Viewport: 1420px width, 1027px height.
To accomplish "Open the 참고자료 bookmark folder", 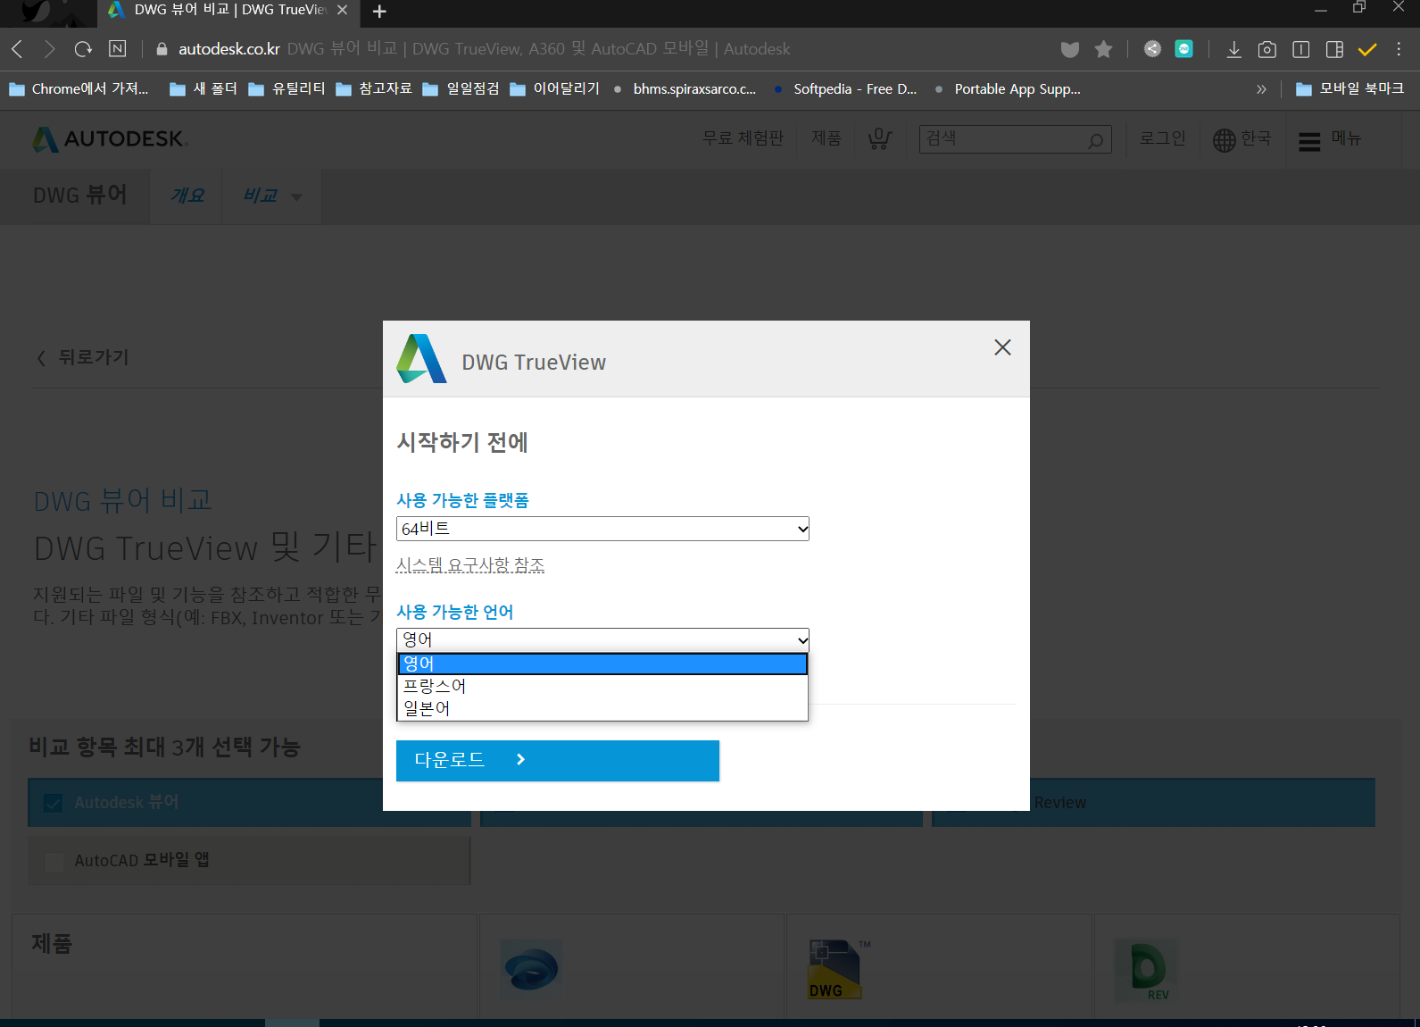I will (x=374, y=89).
